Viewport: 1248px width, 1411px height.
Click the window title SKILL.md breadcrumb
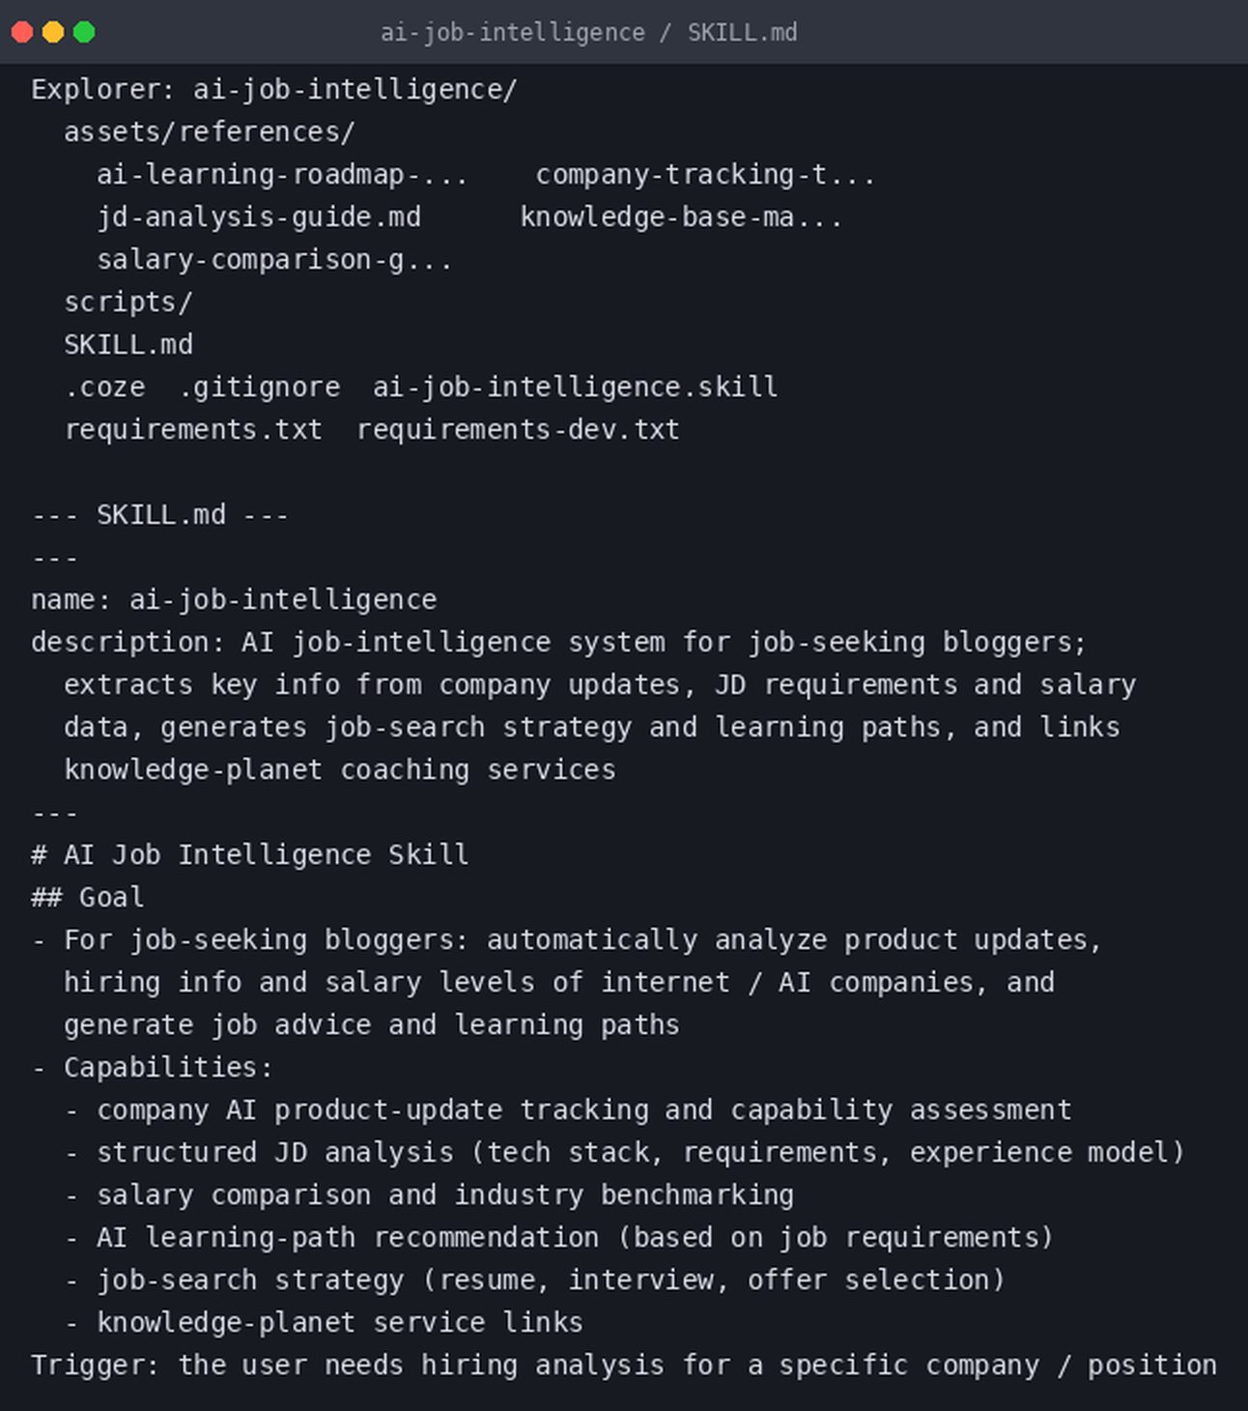[x=742, y=33]
